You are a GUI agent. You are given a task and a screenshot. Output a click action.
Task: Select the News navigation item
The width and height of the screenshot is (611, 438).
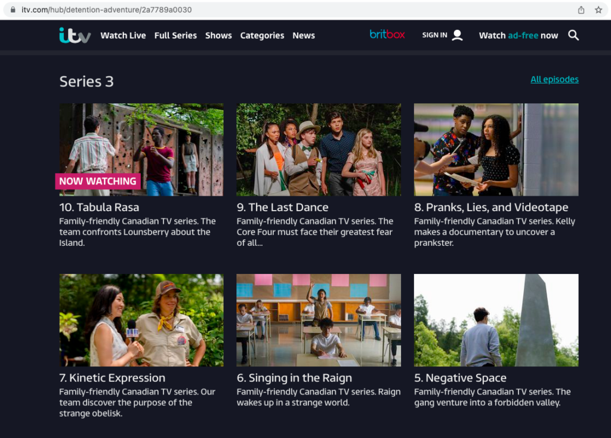[x=304, y=35]
